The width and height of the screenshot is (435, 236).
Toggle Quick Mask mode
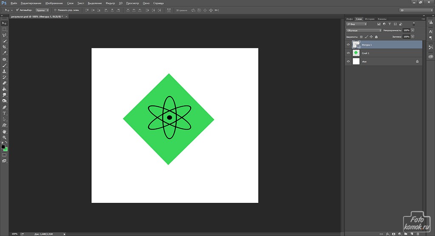(4, 155)
